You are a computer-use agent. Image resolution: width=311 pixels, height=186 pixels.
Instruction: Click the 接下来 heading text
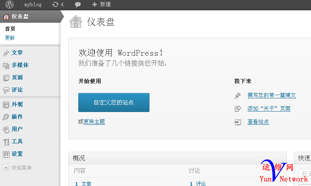pyautogui.click(x=243, y=81)
